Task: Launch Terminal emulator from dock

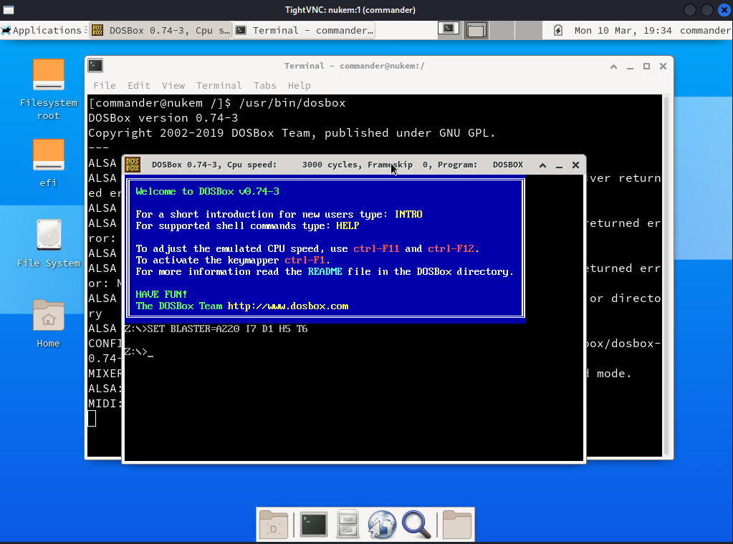Action: coord(313,525)
